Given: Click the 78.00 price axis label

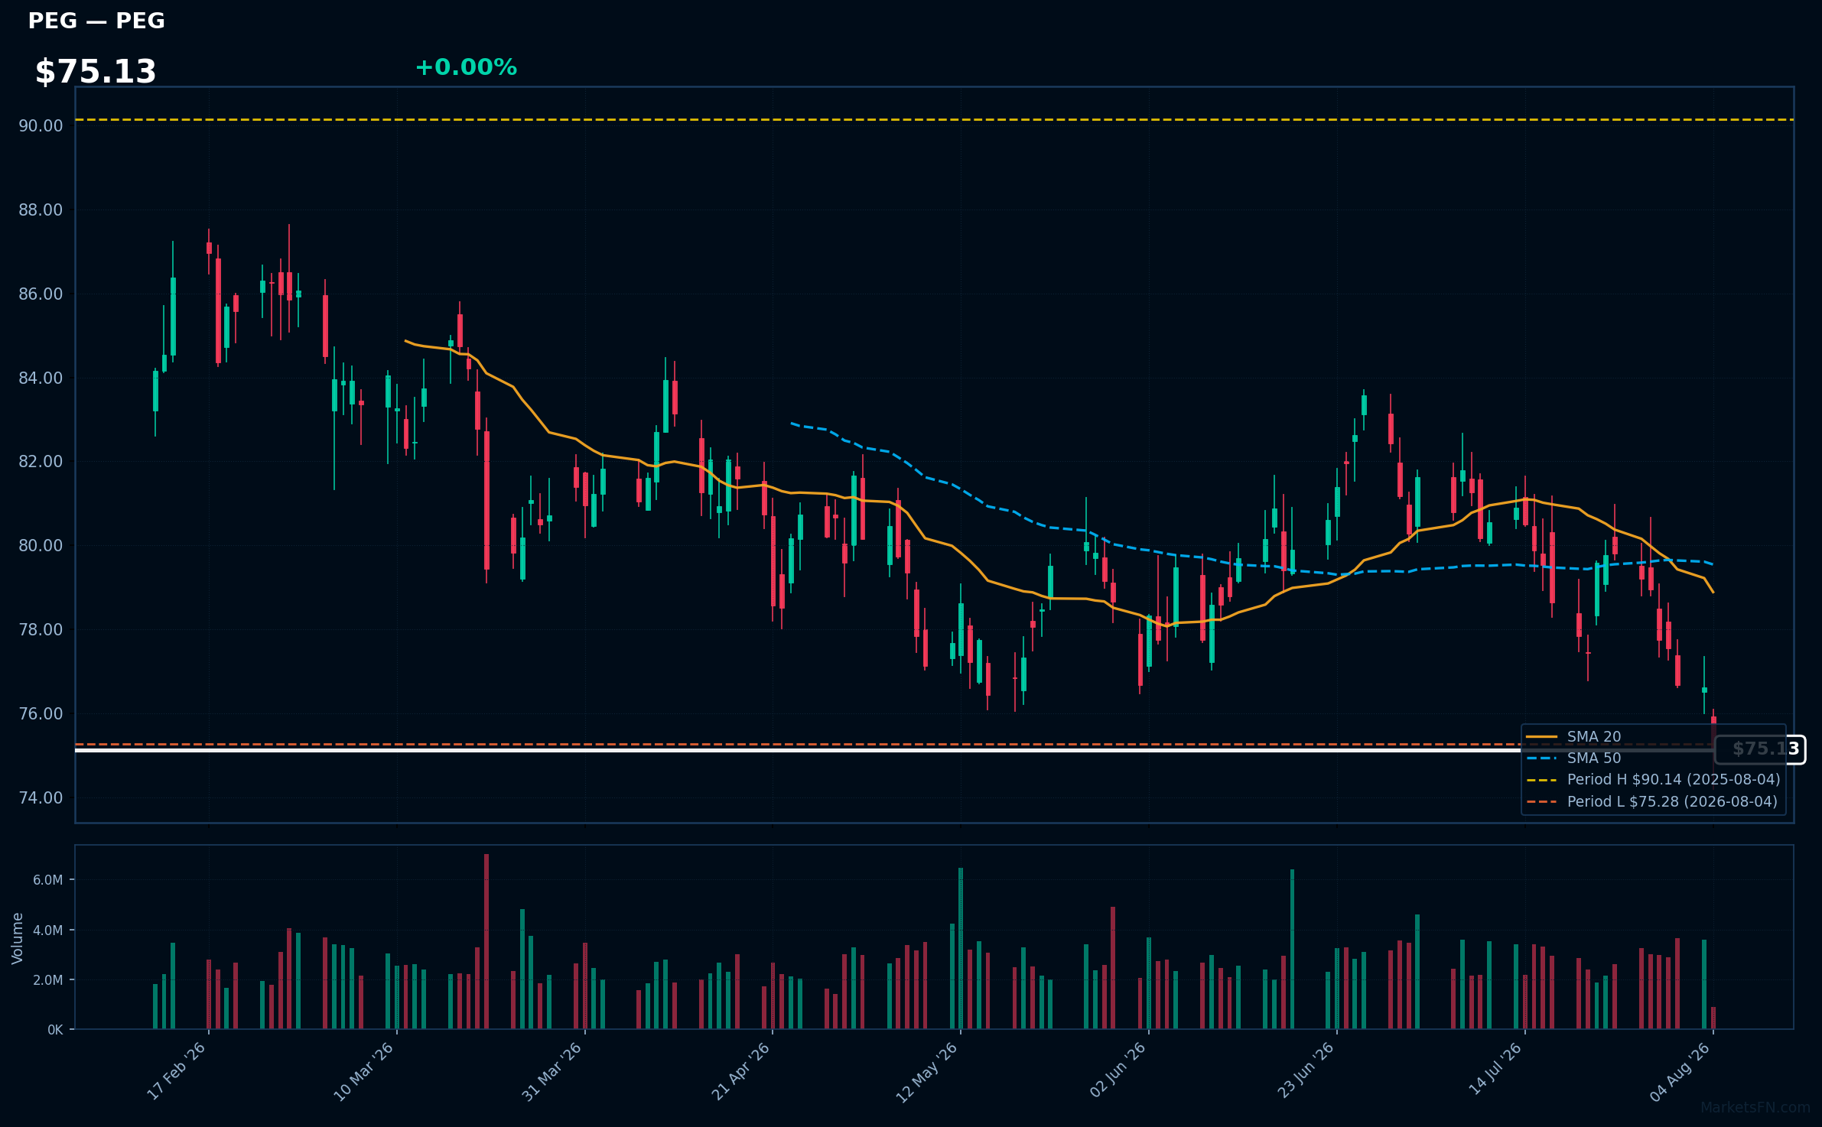Looking at the screenshot, I should 41,630.
